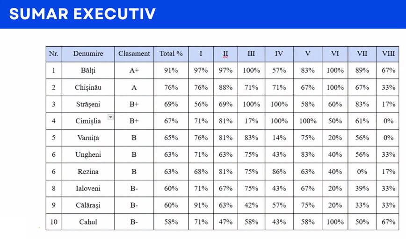This screenshot has width=406, height=239.
Task: Click the column VIII header
Action: (x=388, y=54)
